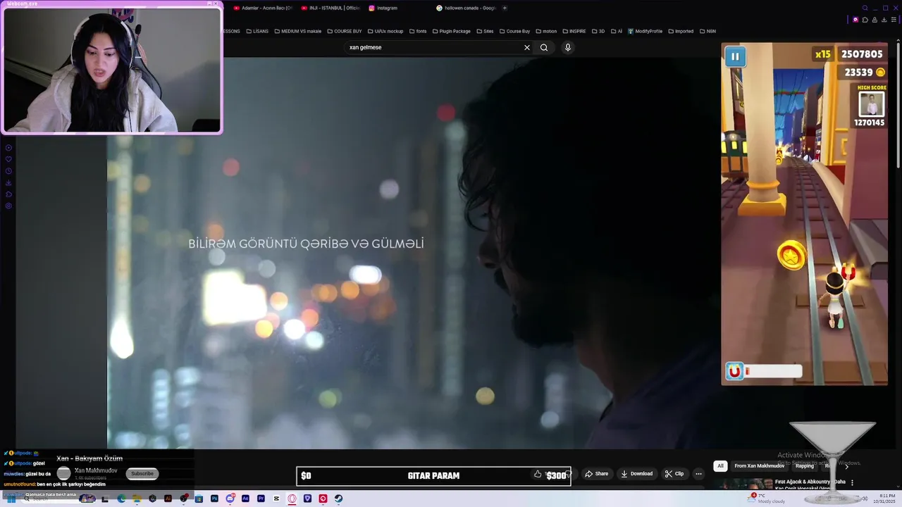Subscribe to Xan Makhmudov channel

click(x=142, y=473)
